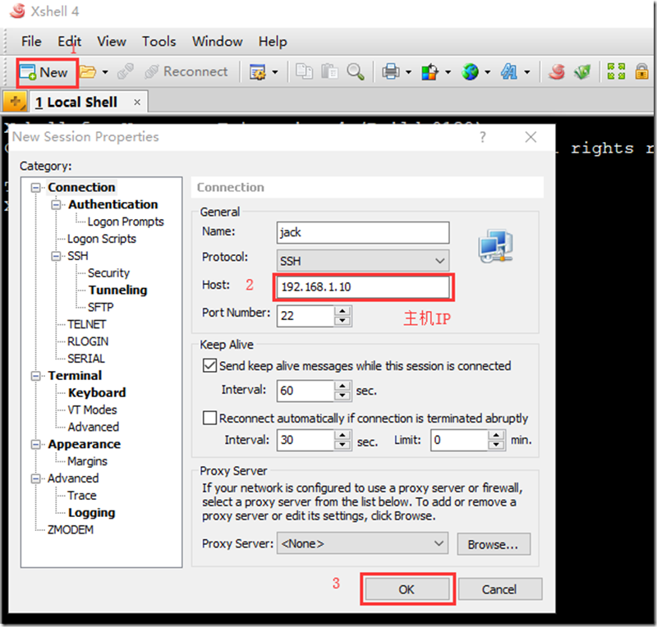Open dropdown arrow beside properties icon

[275, 72]
